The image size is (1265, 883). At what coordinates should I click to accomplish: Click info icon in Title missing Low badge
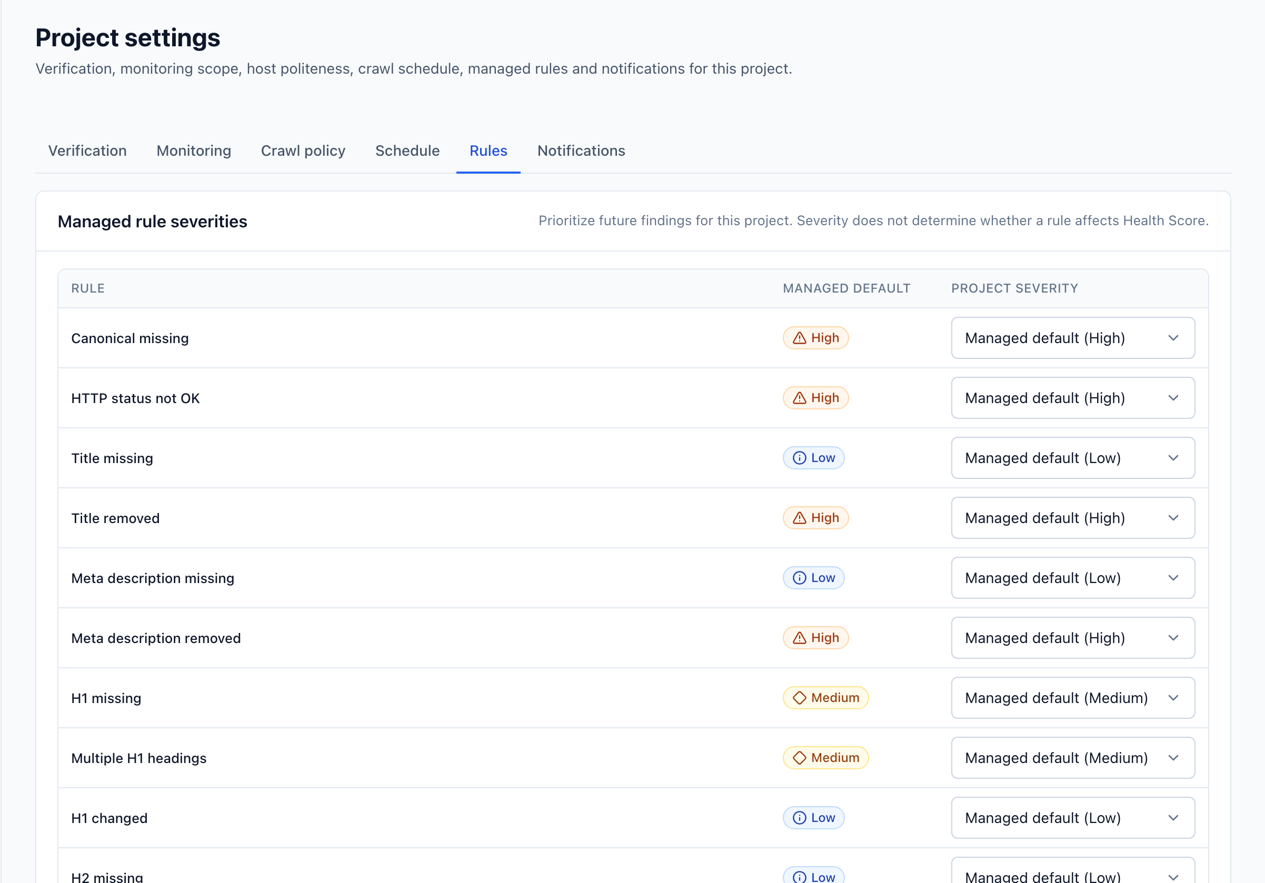(800, 458)
